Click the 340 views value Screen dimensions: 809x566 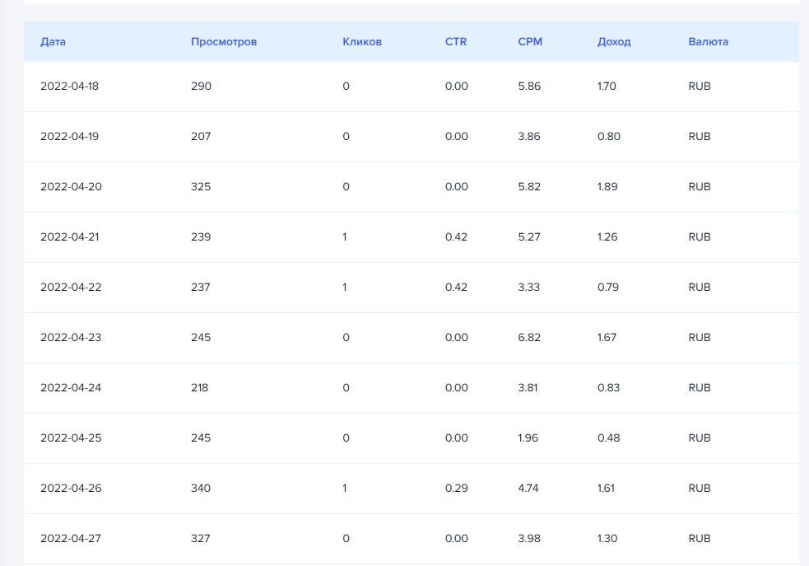[201, 488]
